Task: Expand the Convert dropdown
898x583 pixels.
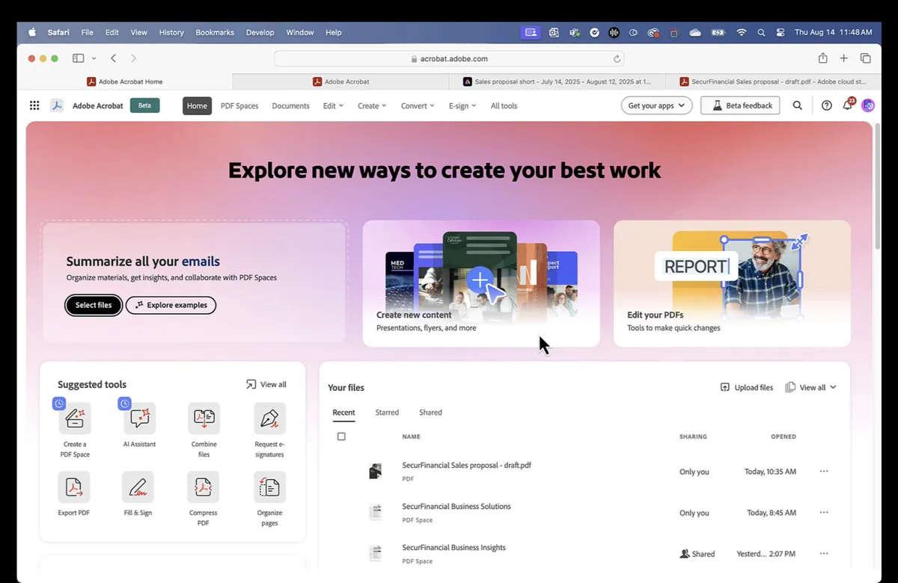Action: 418,105
